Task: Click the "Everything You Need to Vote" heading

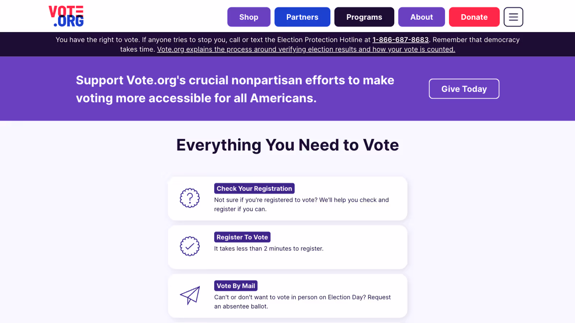Action: point(287,145)
